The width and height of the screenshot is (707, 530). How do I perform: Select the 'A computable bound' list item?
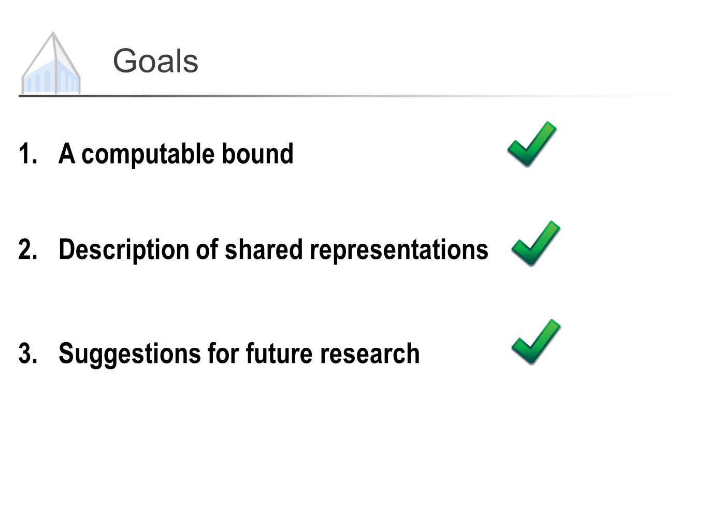point(176,154)
